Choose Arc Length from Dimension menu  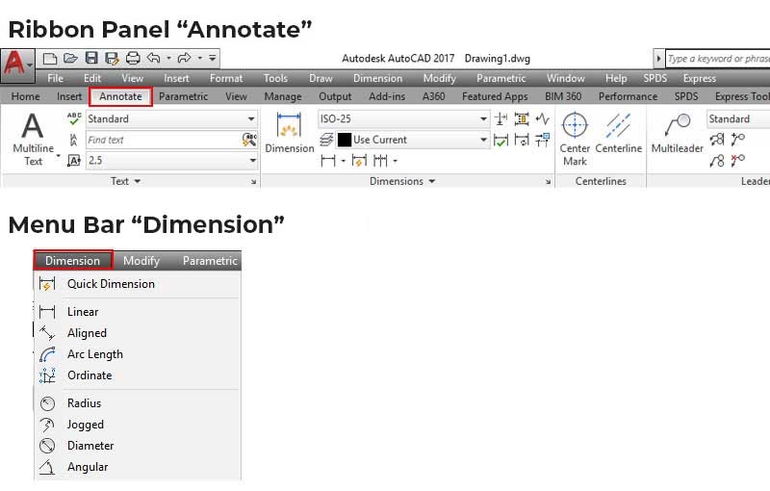[x=138, y=354]
